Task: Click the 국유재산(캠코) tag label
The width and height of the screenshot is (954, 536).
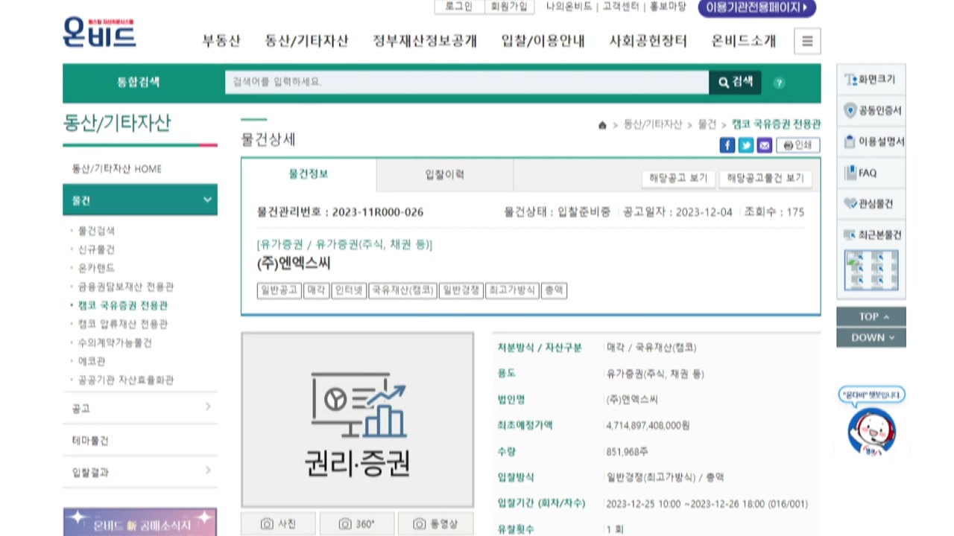Action: 403,291
